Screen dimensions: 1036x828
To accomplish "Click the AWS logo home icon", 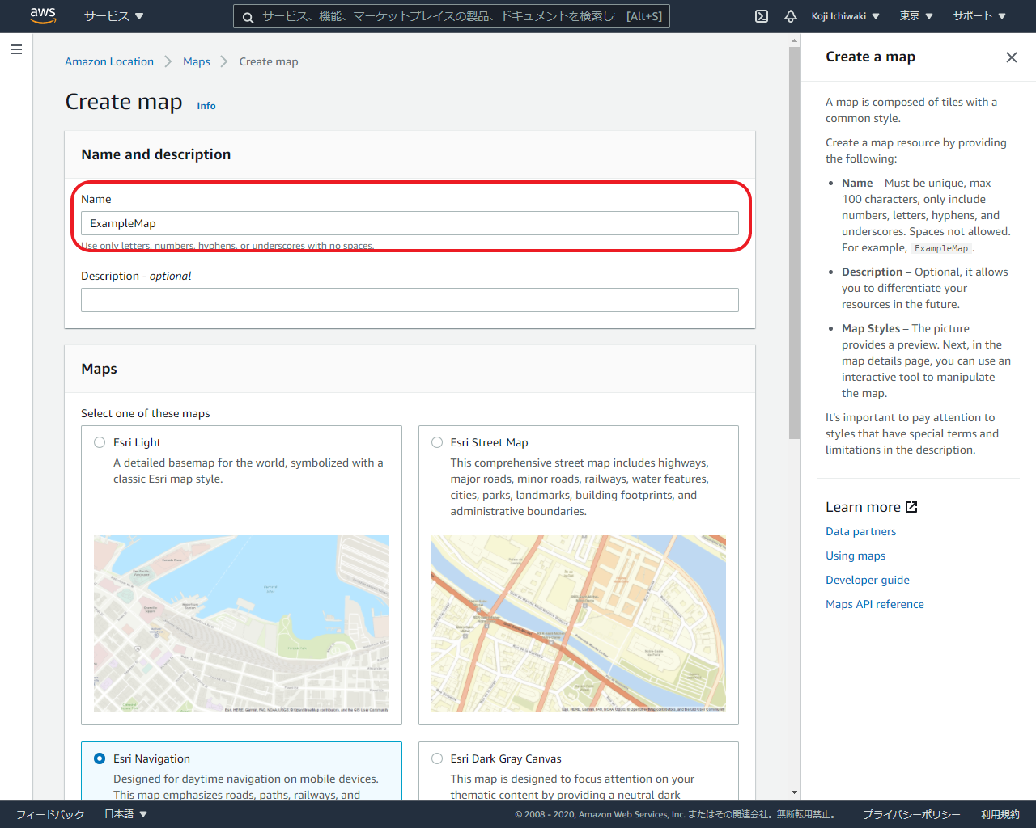I will click(x=43, y=15).
